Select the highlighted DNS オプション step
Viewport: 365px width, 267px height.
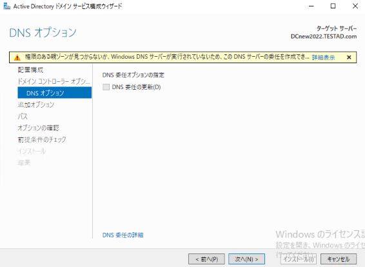tap(54, 93)
